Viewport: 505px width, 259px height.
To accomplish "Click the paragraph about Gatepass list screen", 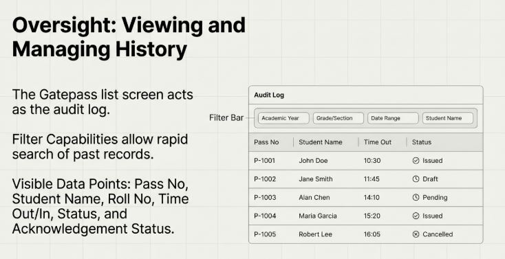I will tap(103, 102).
